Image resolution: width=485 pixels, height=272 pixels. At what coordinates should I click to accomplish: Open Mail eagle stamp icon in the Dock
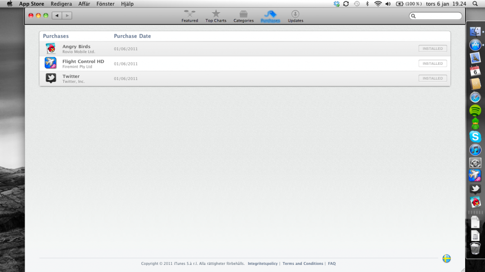coord(475,58)
